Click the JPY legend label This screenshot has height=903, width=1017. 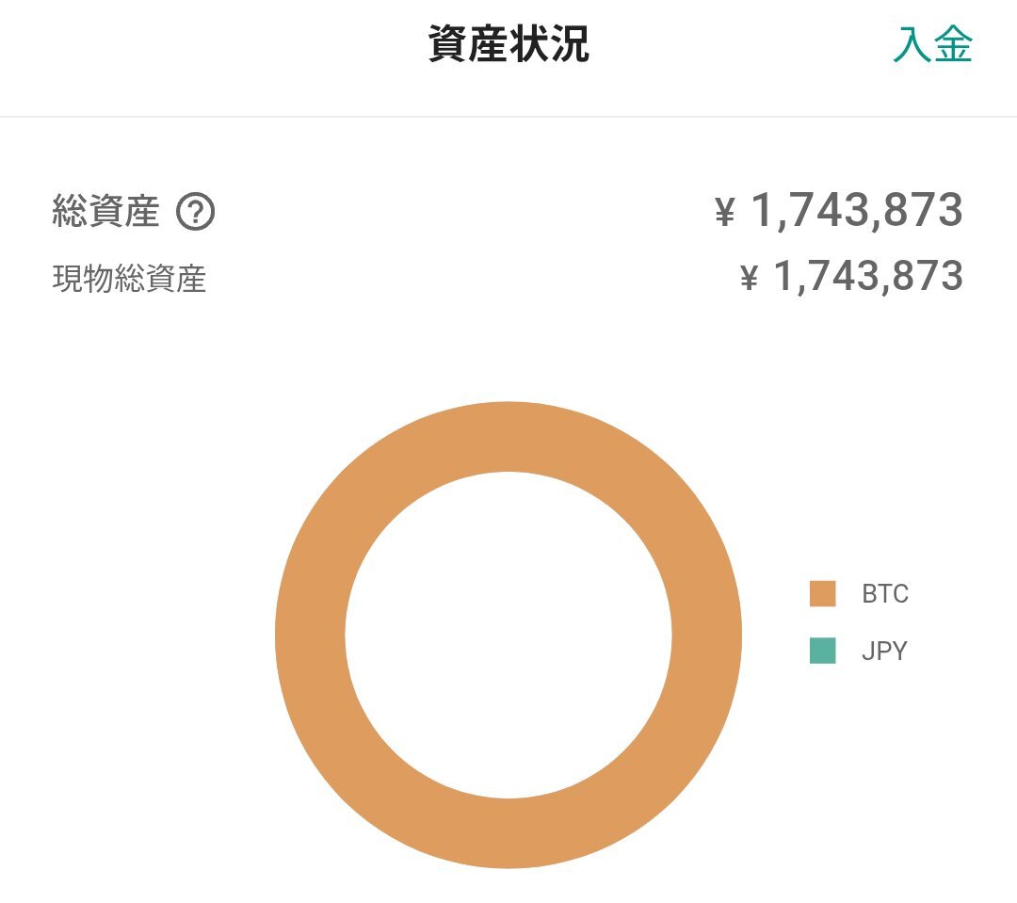884,651
